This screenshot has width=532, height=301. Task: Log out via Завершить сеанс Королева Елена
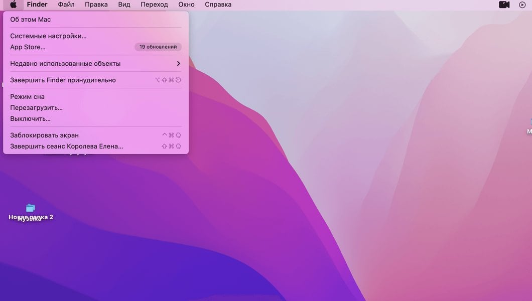(x=67, y=146)
